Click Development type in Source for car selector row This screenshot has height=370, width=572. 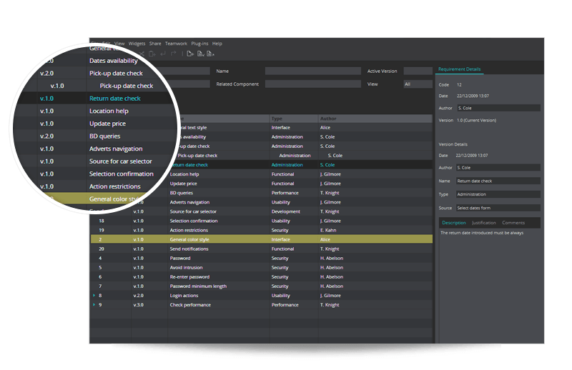coord(285,211)
